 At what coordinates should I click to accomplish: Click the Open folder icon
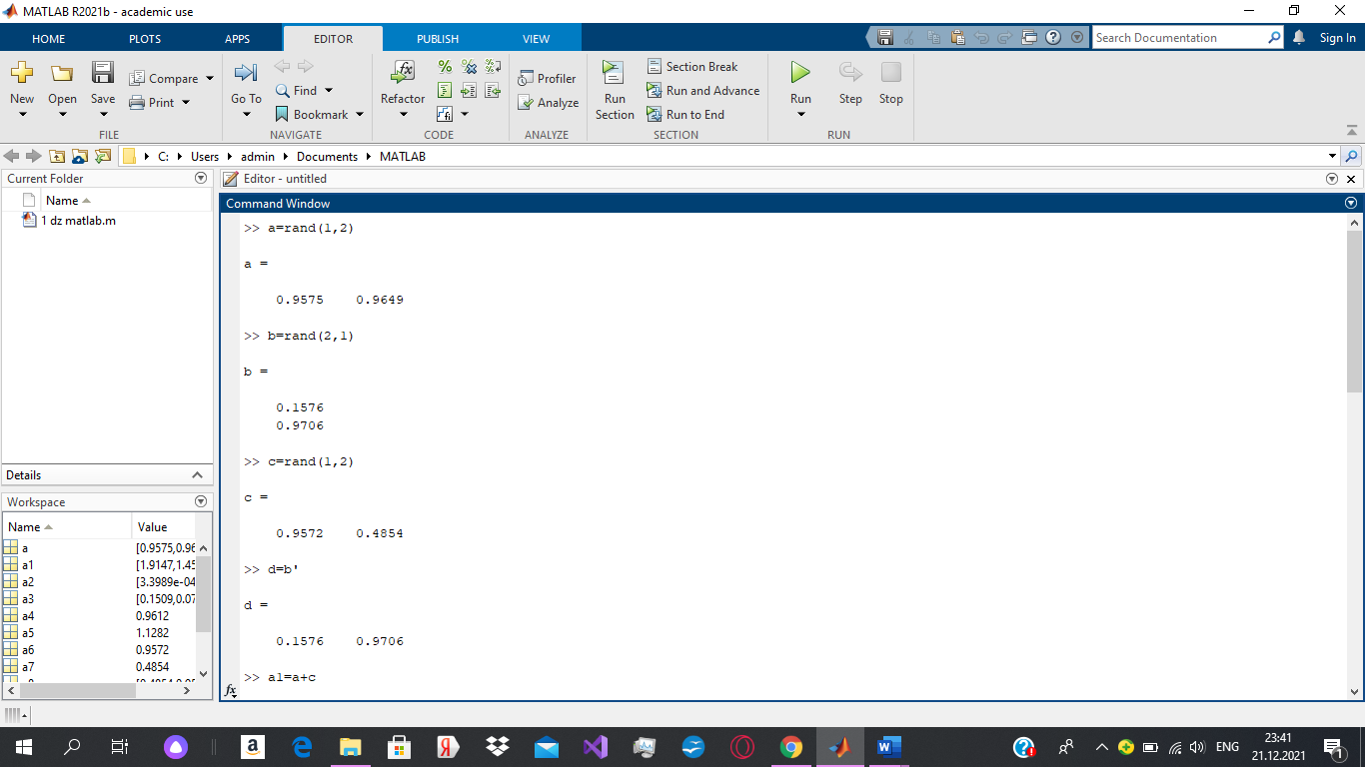point(62,73)
